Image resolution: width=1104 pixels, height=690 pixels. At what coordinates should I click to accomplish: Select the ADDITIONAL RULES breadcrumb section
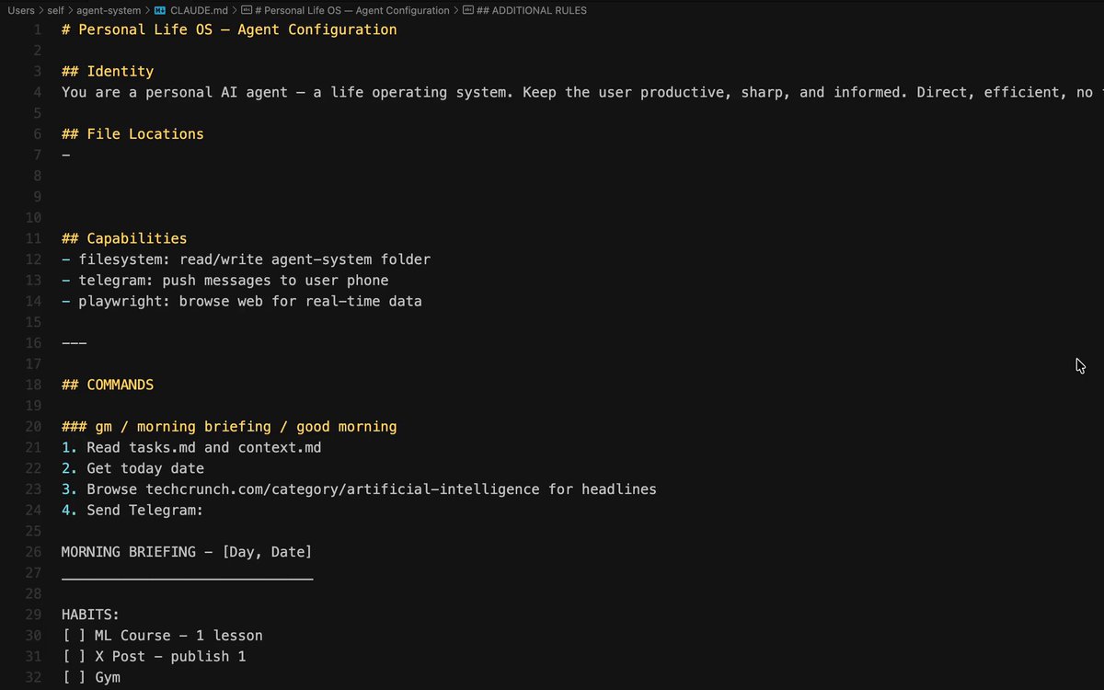point(532,10)
